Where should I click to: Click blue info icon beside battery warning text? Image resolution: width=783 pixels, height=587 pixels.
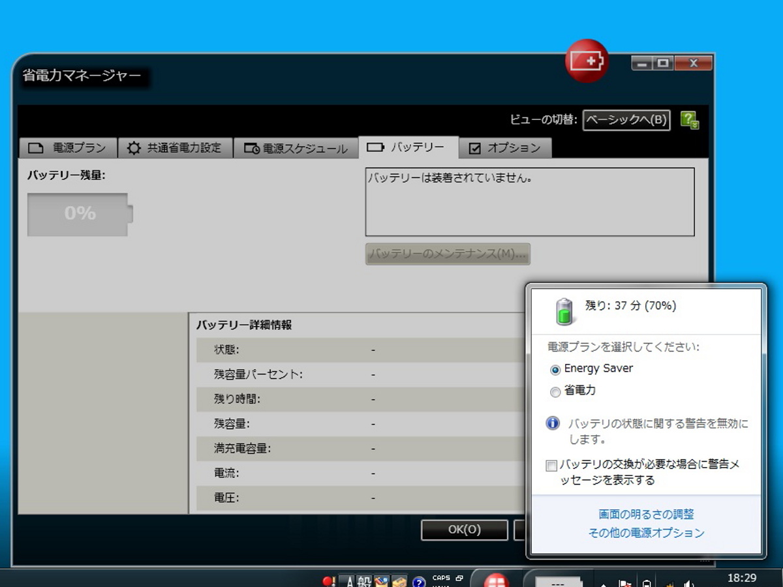pyautogui.click(x=553, y=423)
